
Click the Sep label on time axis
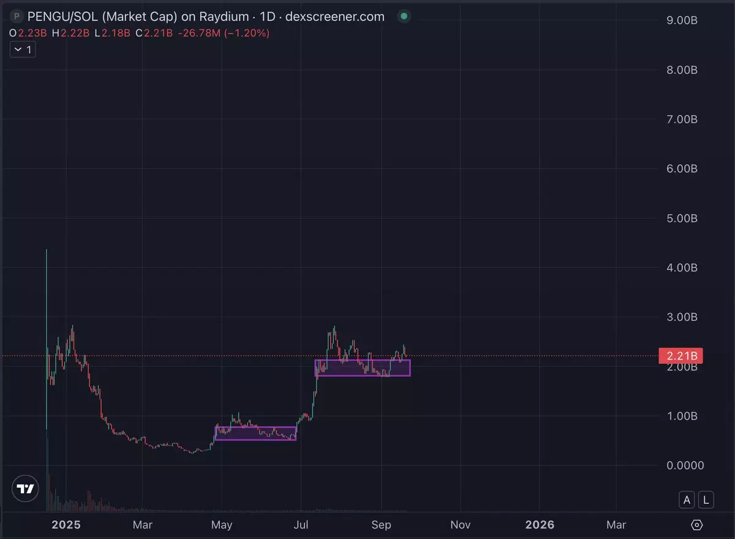pyautogui.click(x=381, y=525)
